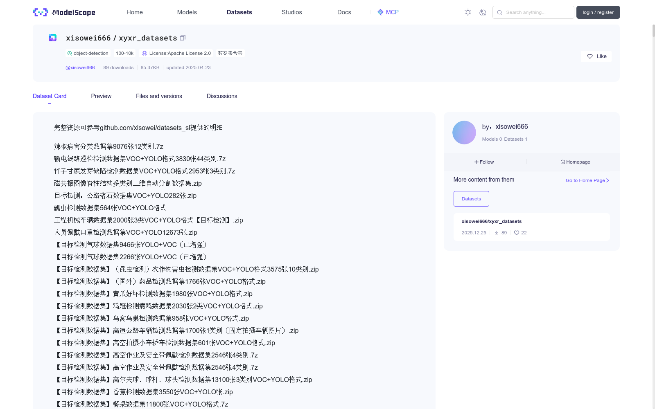The width and height of the screenshot is (655, 409).
Task: Click the dataset avatar icon beside xisowei666
Action: 53,38
